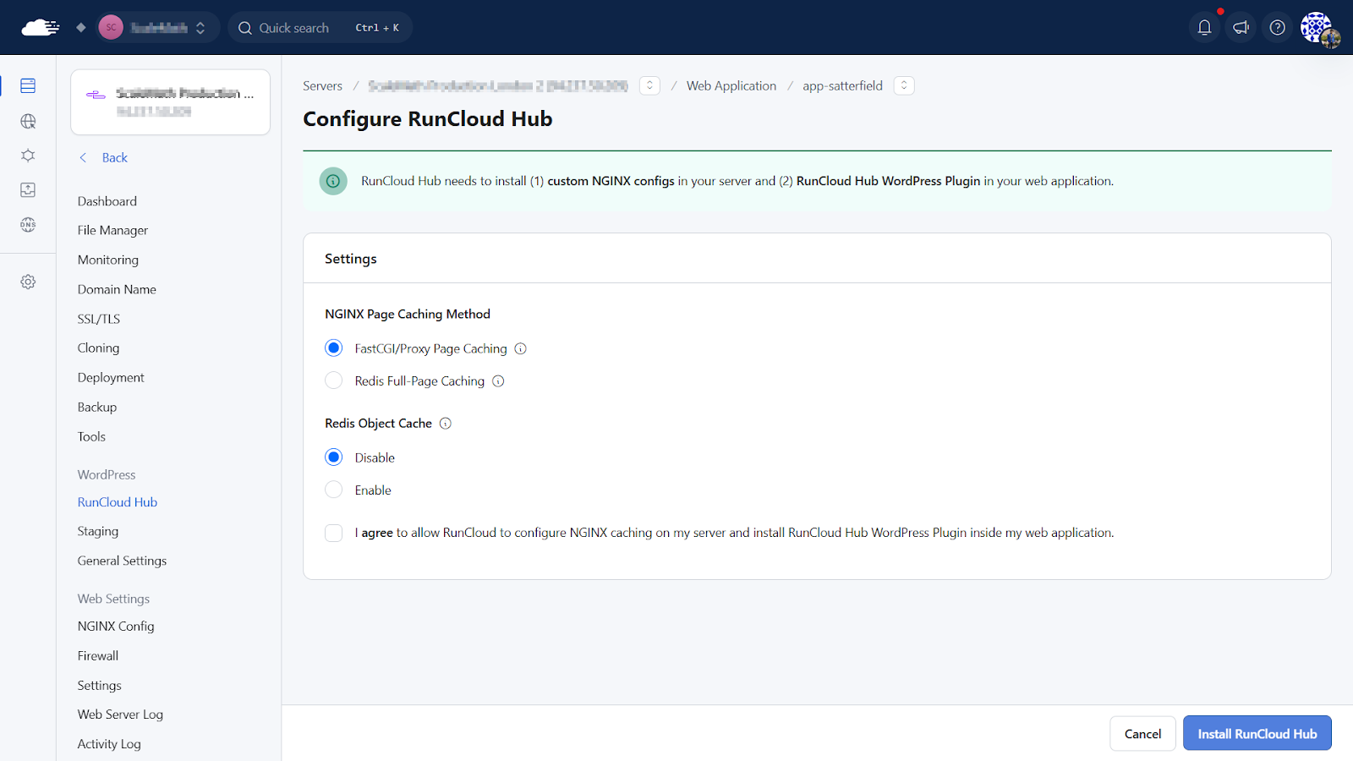Open the app-satterfield application selector
Screen dimensions: 1353x761
(x=904, y=85)
